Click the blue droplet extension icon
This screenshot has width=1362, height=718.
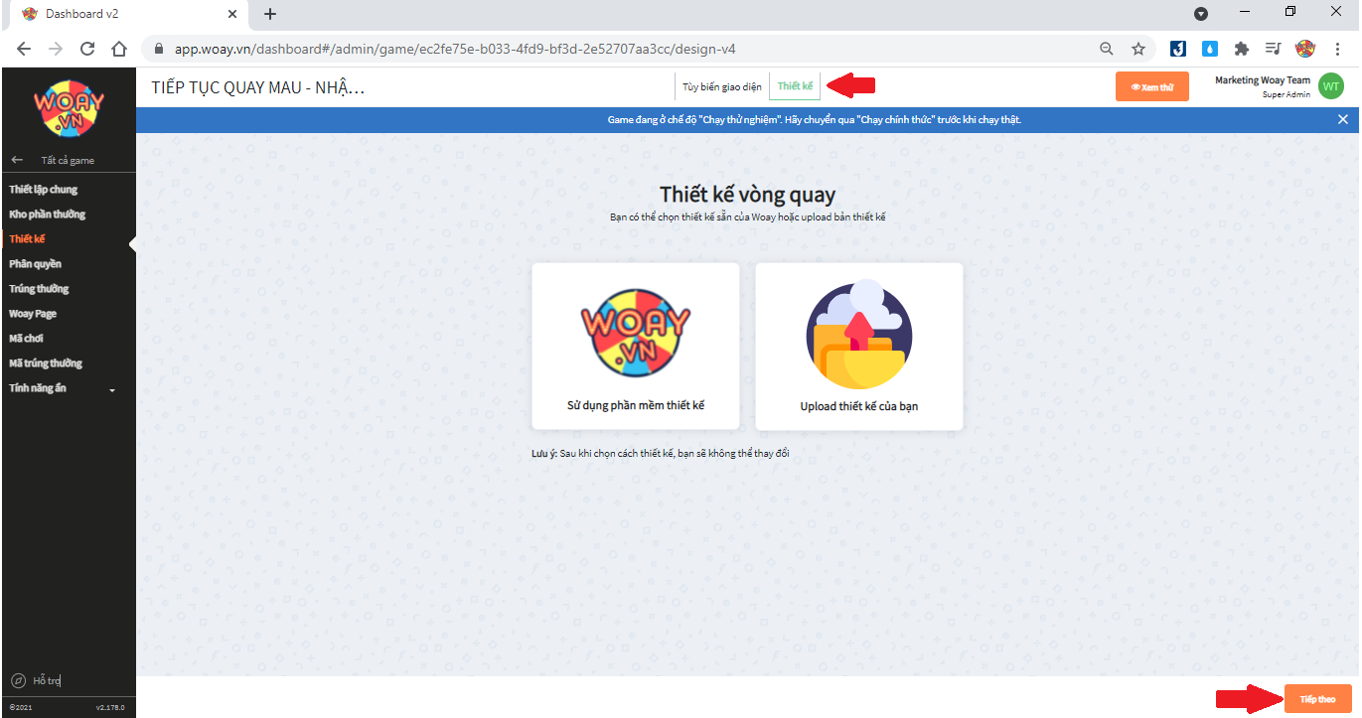coord(1209,49)
